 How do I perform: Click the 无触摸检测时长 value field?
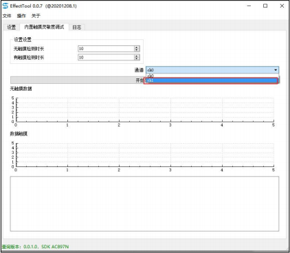pyautogui.click(x=106, y=49)
